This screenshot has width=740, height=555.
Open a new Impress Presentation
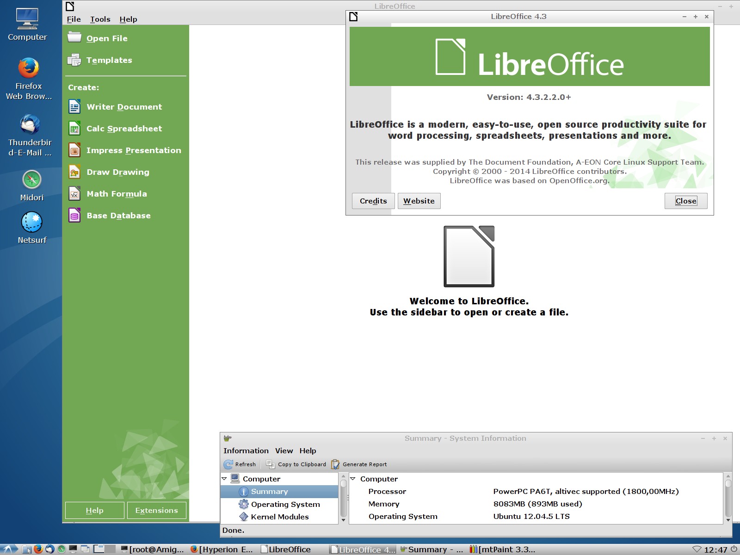click(x=133, y=150)
